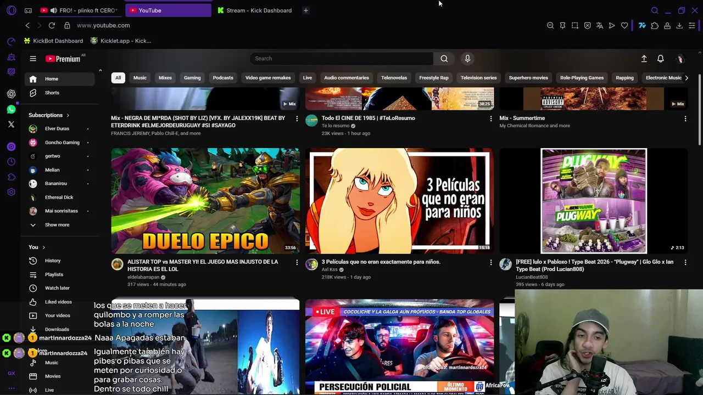Click the YouTube Premium logo
Screen dimensions: 703x395
click(x=63, y=59)
